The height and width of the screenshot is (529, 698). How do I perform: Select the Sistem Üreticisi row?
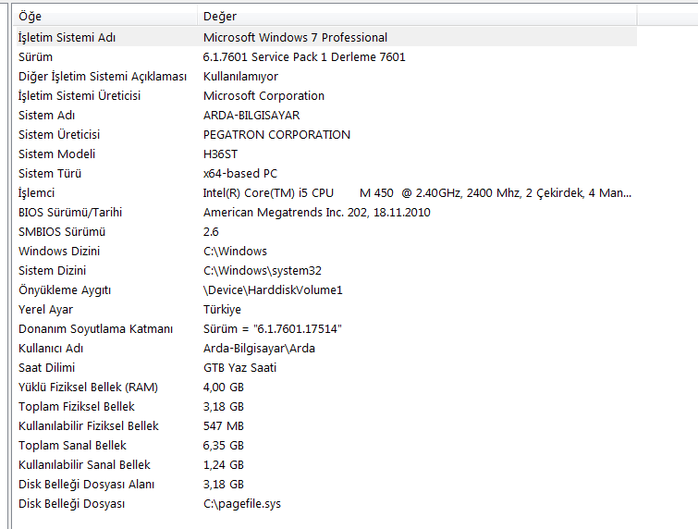pos(59,134)
